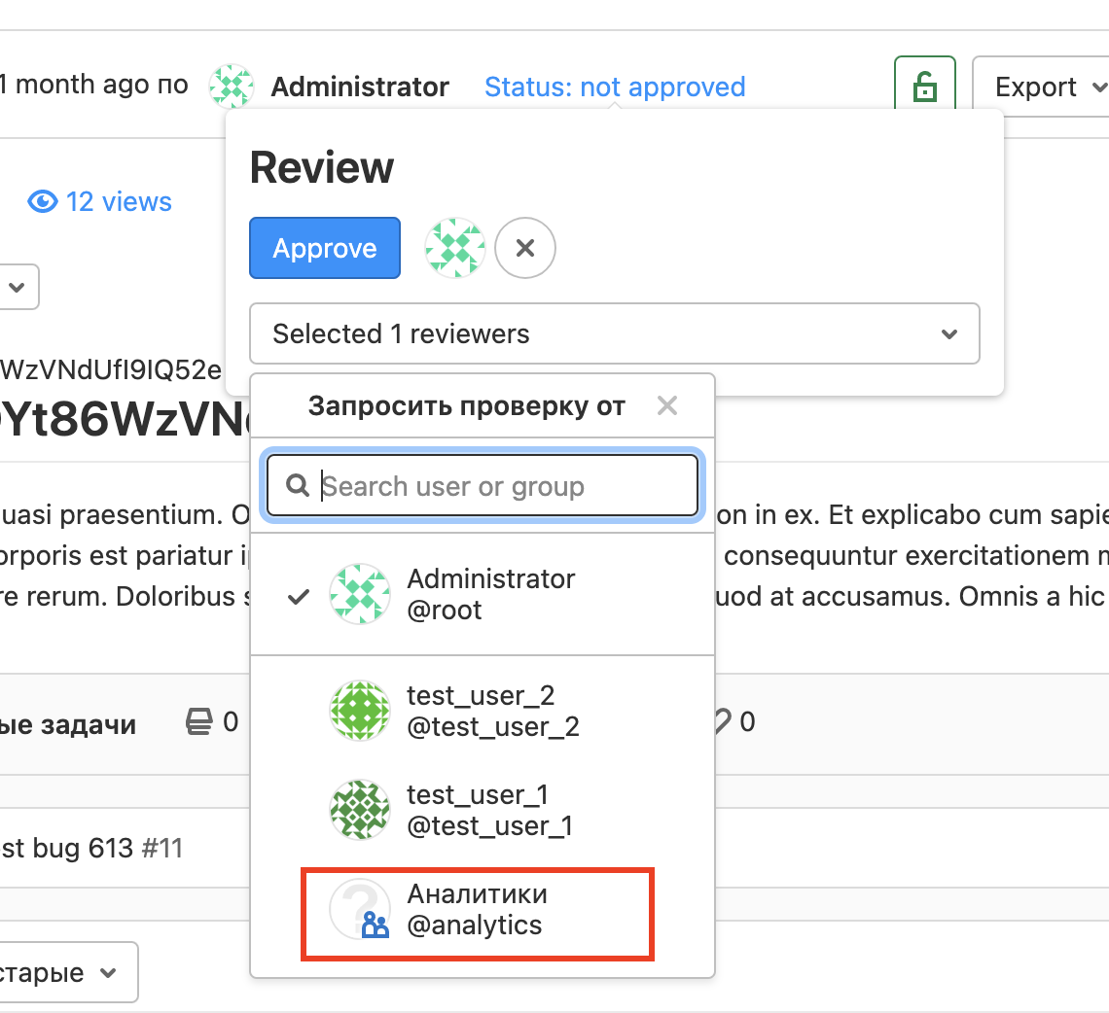
Task: Select test_user_2 @test_user_2 from the list
Action: click(492, 711)
